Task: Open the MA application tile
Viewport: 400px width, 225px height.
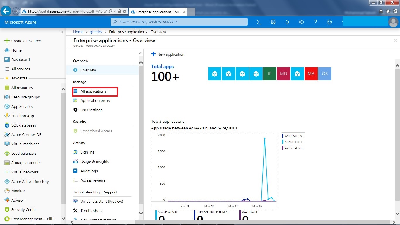Action: 311,74
